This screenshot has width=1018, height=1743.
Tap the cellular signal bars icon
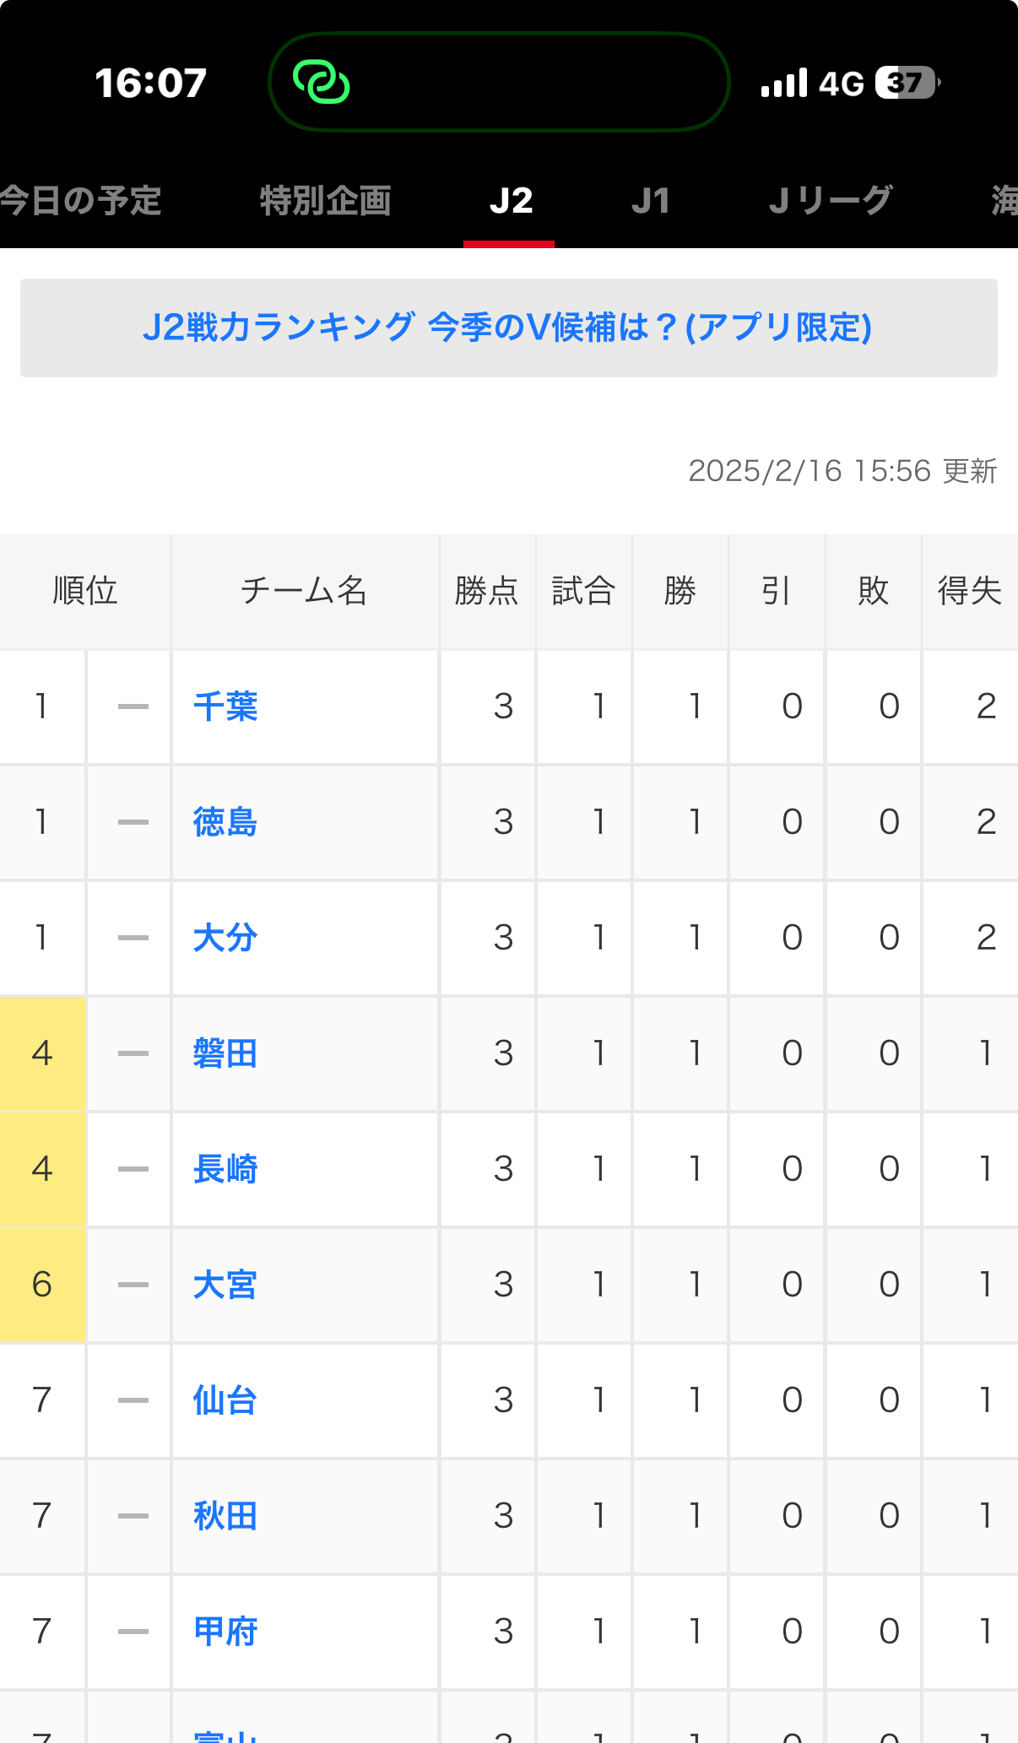click(784, 83)
